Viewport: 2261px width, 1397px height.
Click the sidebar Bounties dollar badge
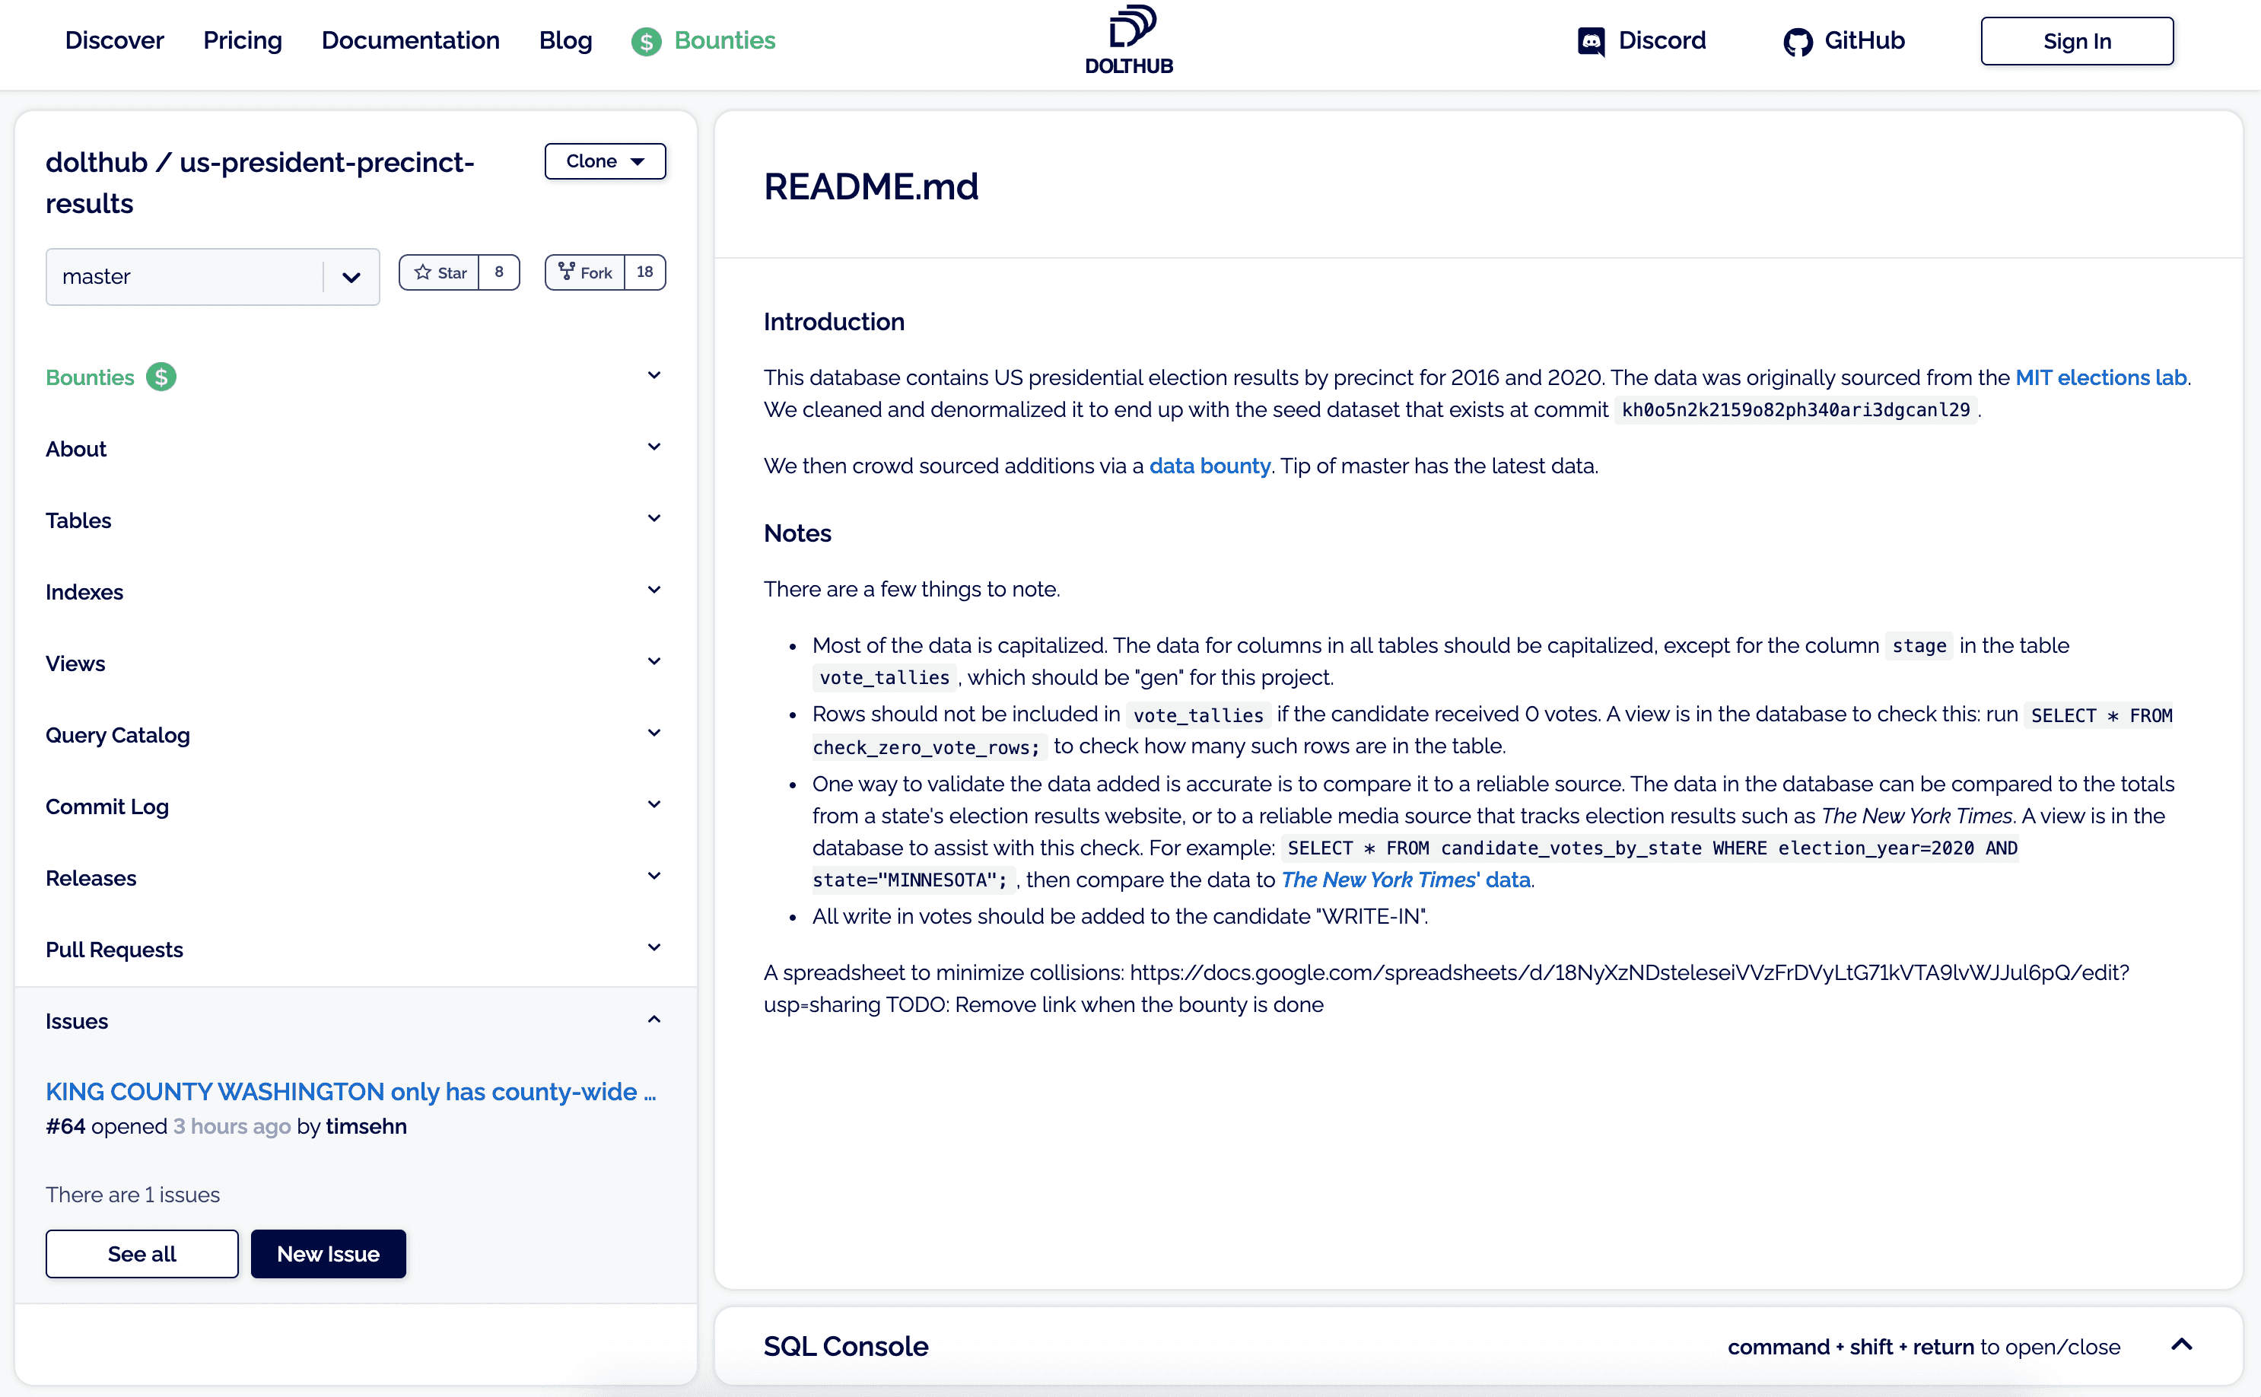tap(161, 377)
